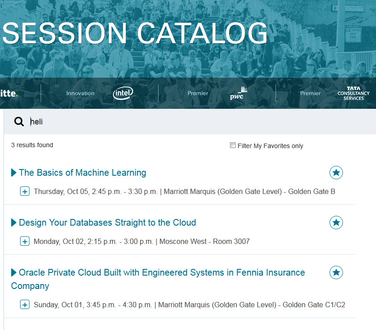The image size is (376, 330).
Task: Select the Innovation sponsor section
Action: 80,93
